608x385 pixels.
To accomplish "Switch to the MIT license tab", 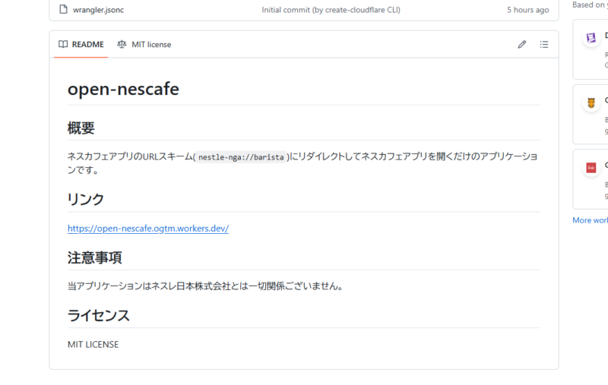I will click(150, 45).
